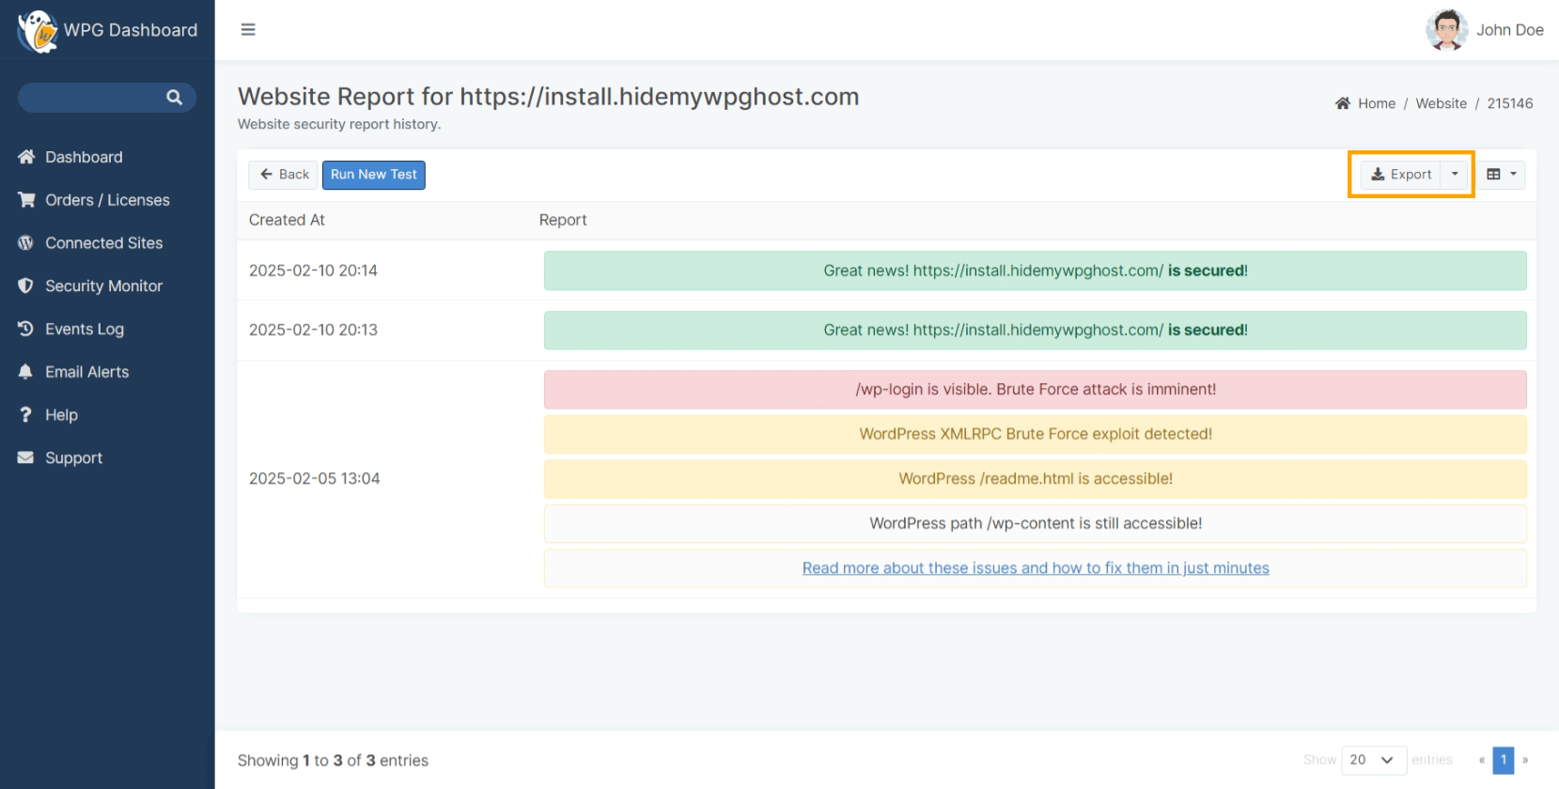1559x789 pixels.
Task: Sort by the Created At column header
Action: (x=287, y=220)
